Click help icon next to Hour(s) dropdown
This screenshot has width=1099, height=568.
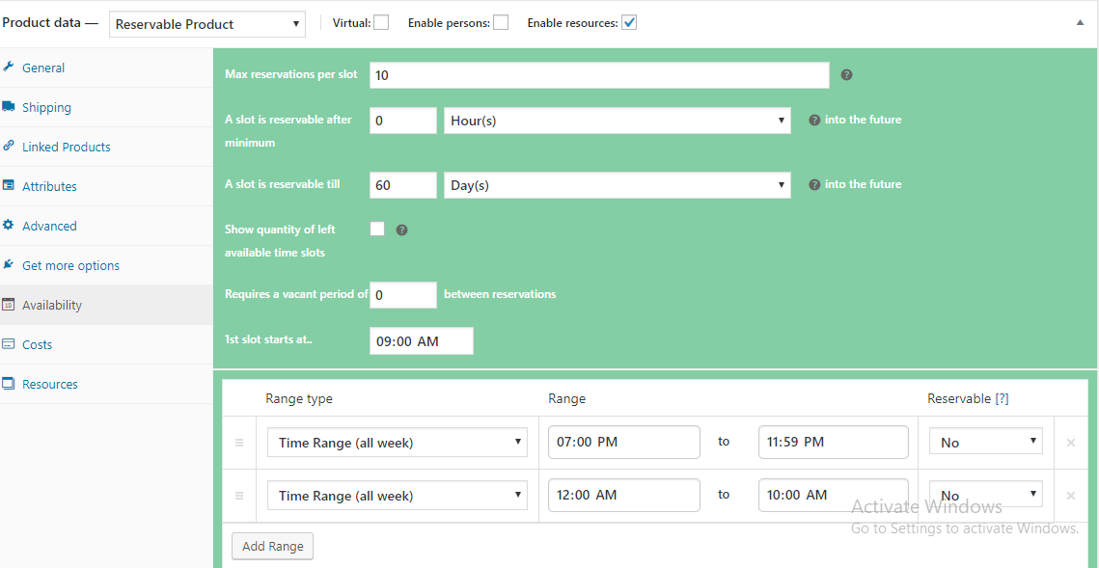pos(814,121)
